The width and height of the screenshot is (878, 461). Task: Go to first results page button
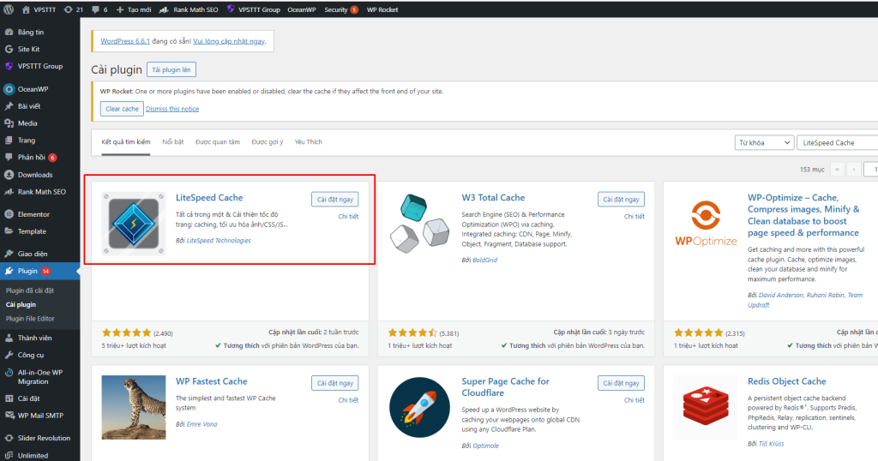(x=837, y=169)
